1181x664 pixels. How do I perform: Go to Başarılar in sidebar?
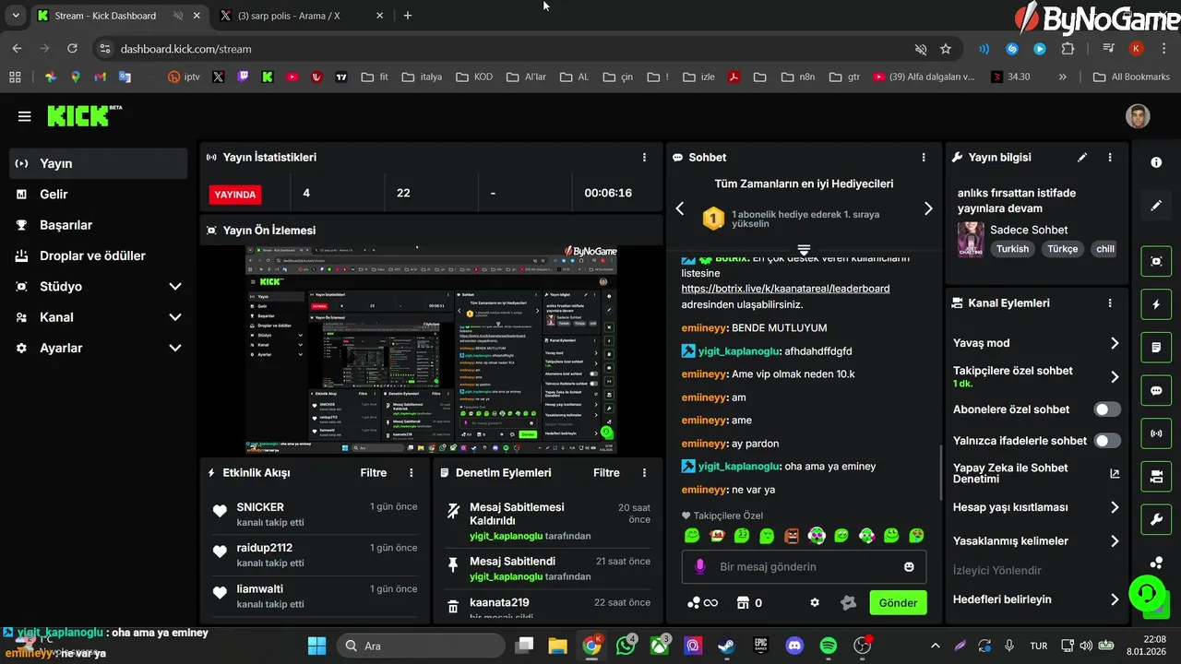(99, 225)
